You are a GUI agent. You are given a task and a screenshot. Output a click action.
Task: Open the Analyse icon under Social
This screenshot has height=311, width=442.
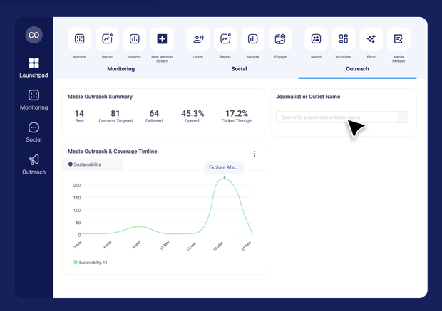(x=253, y=39)
